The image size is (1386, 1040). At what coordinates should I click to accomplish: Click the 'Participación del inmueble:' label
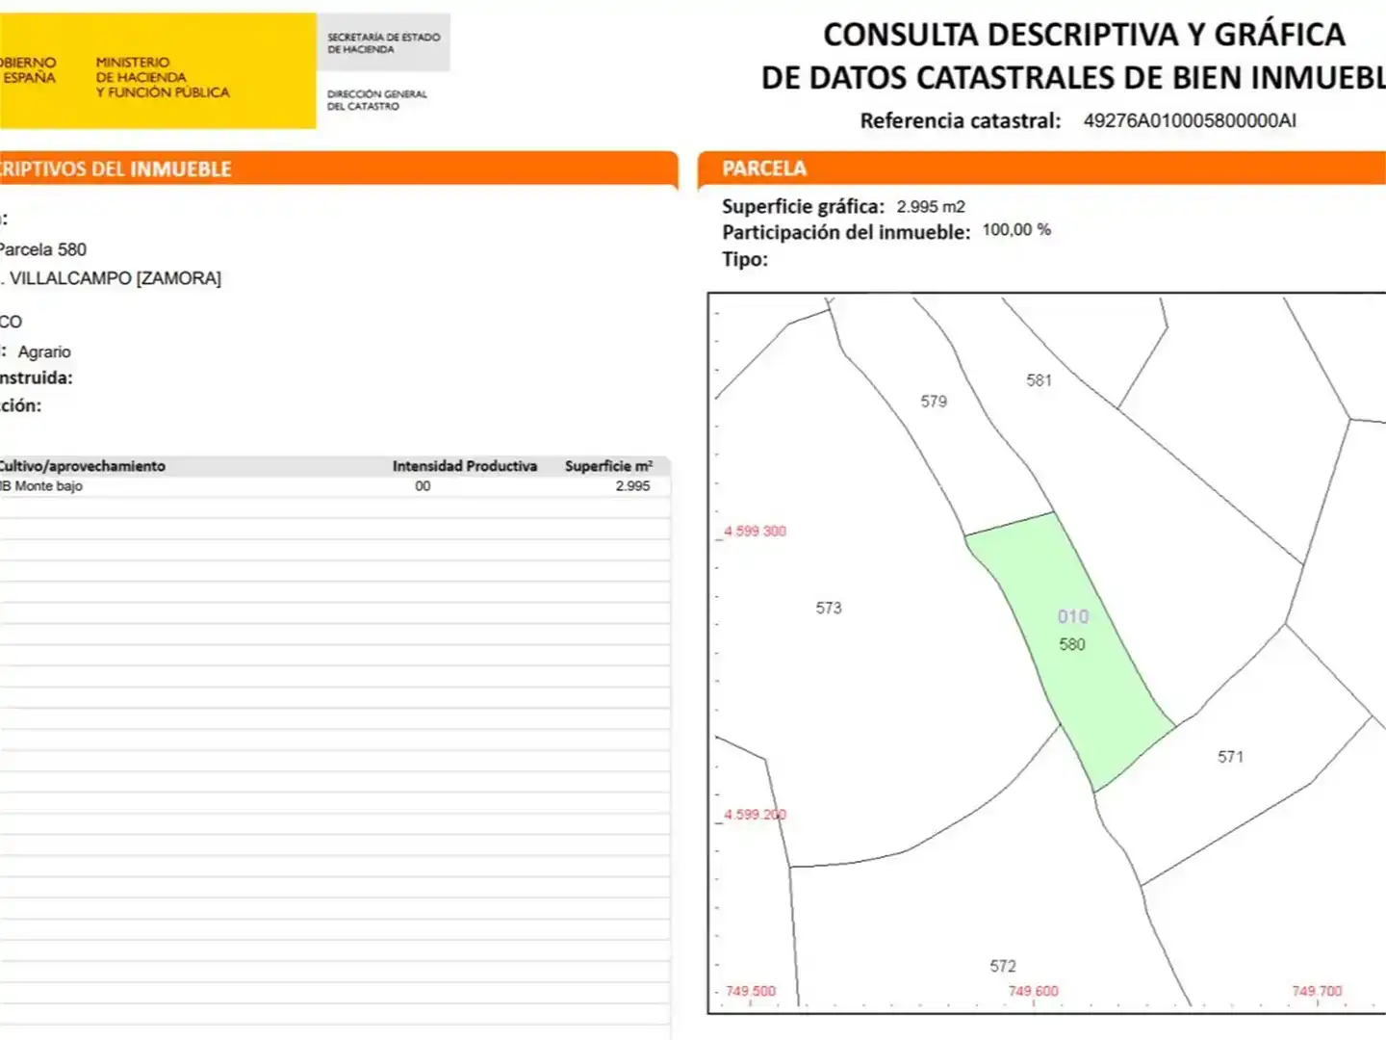[x=846, y=232]
